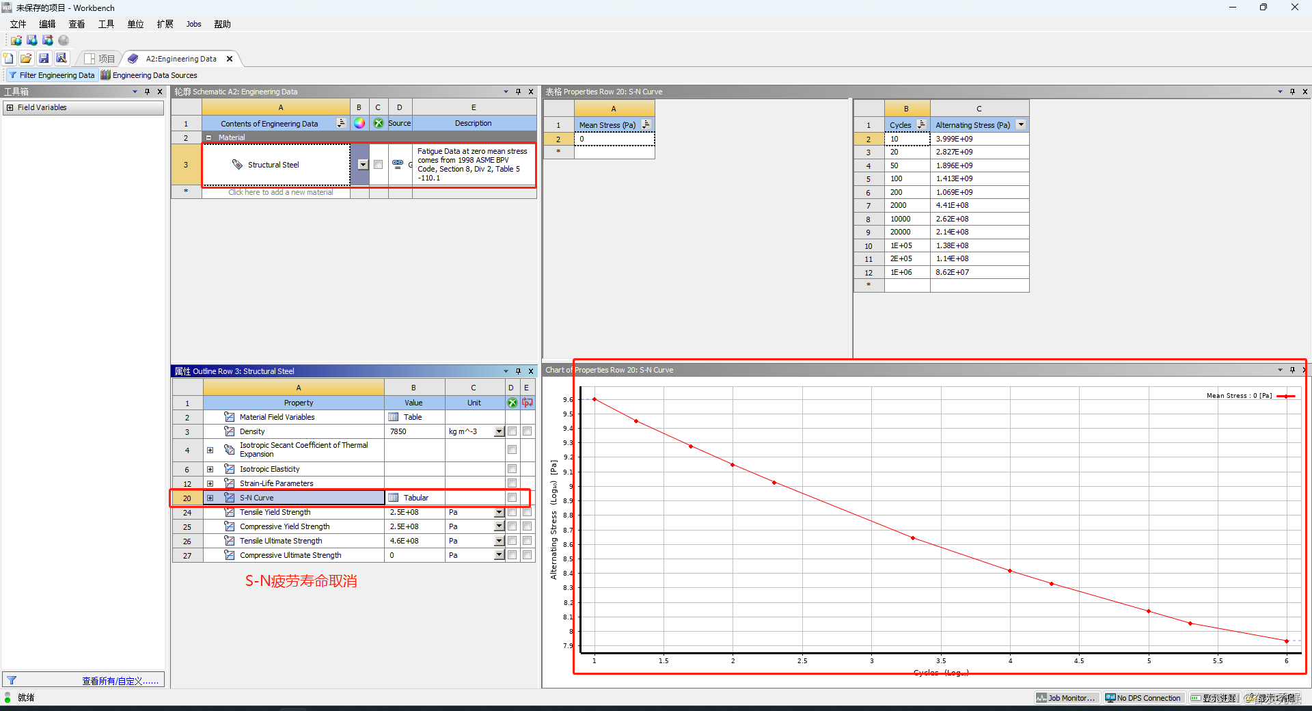The width and height of the screenshot is (1312, 711).
Task: Click the source link icon in Structural Steel row
Action: 398,164
